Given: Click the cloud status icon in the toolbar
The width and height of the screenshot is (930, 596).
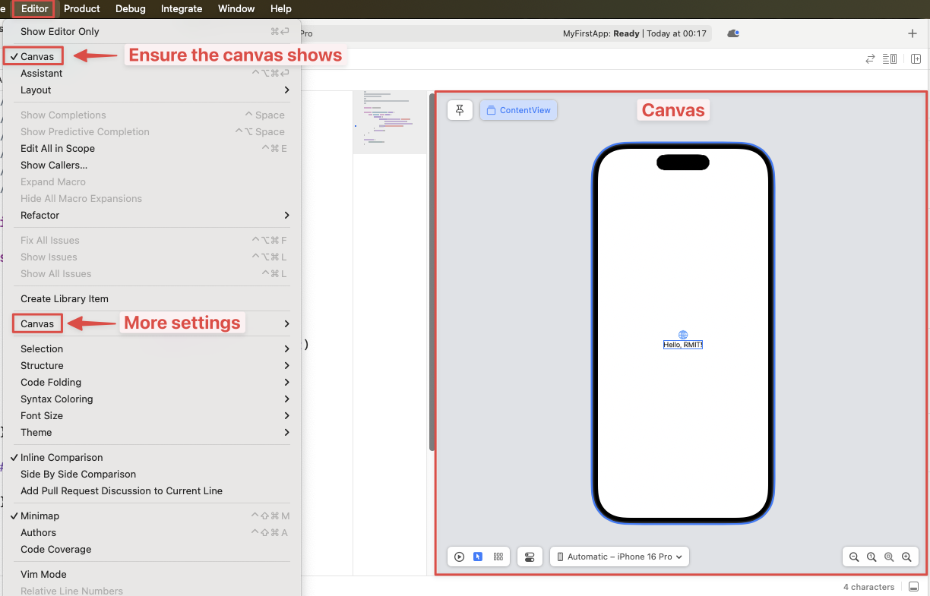Looking at the screenshot, I should 732,33.
